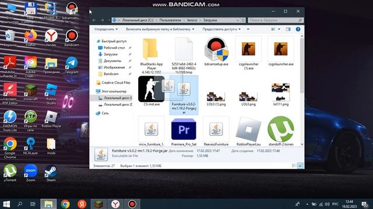This screenshot has width=373, height=209.
Task: Switch to large icons view in status bar
Action: (300, 165)
